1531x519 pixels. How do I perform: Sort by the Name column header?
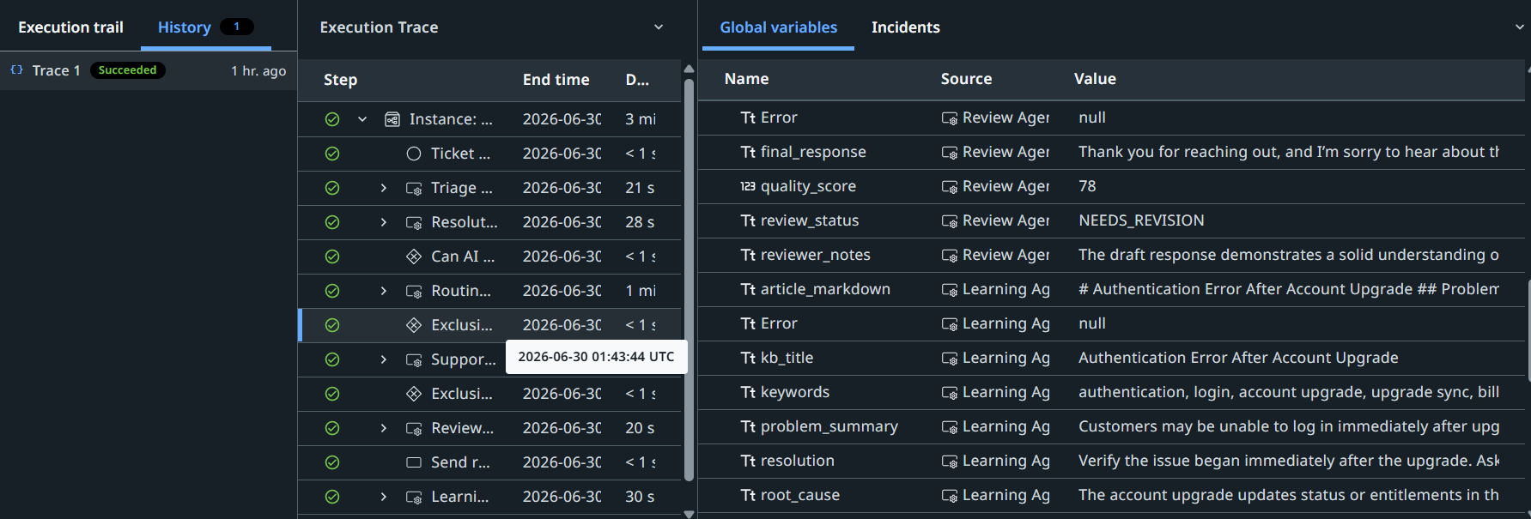coord(746,79)
